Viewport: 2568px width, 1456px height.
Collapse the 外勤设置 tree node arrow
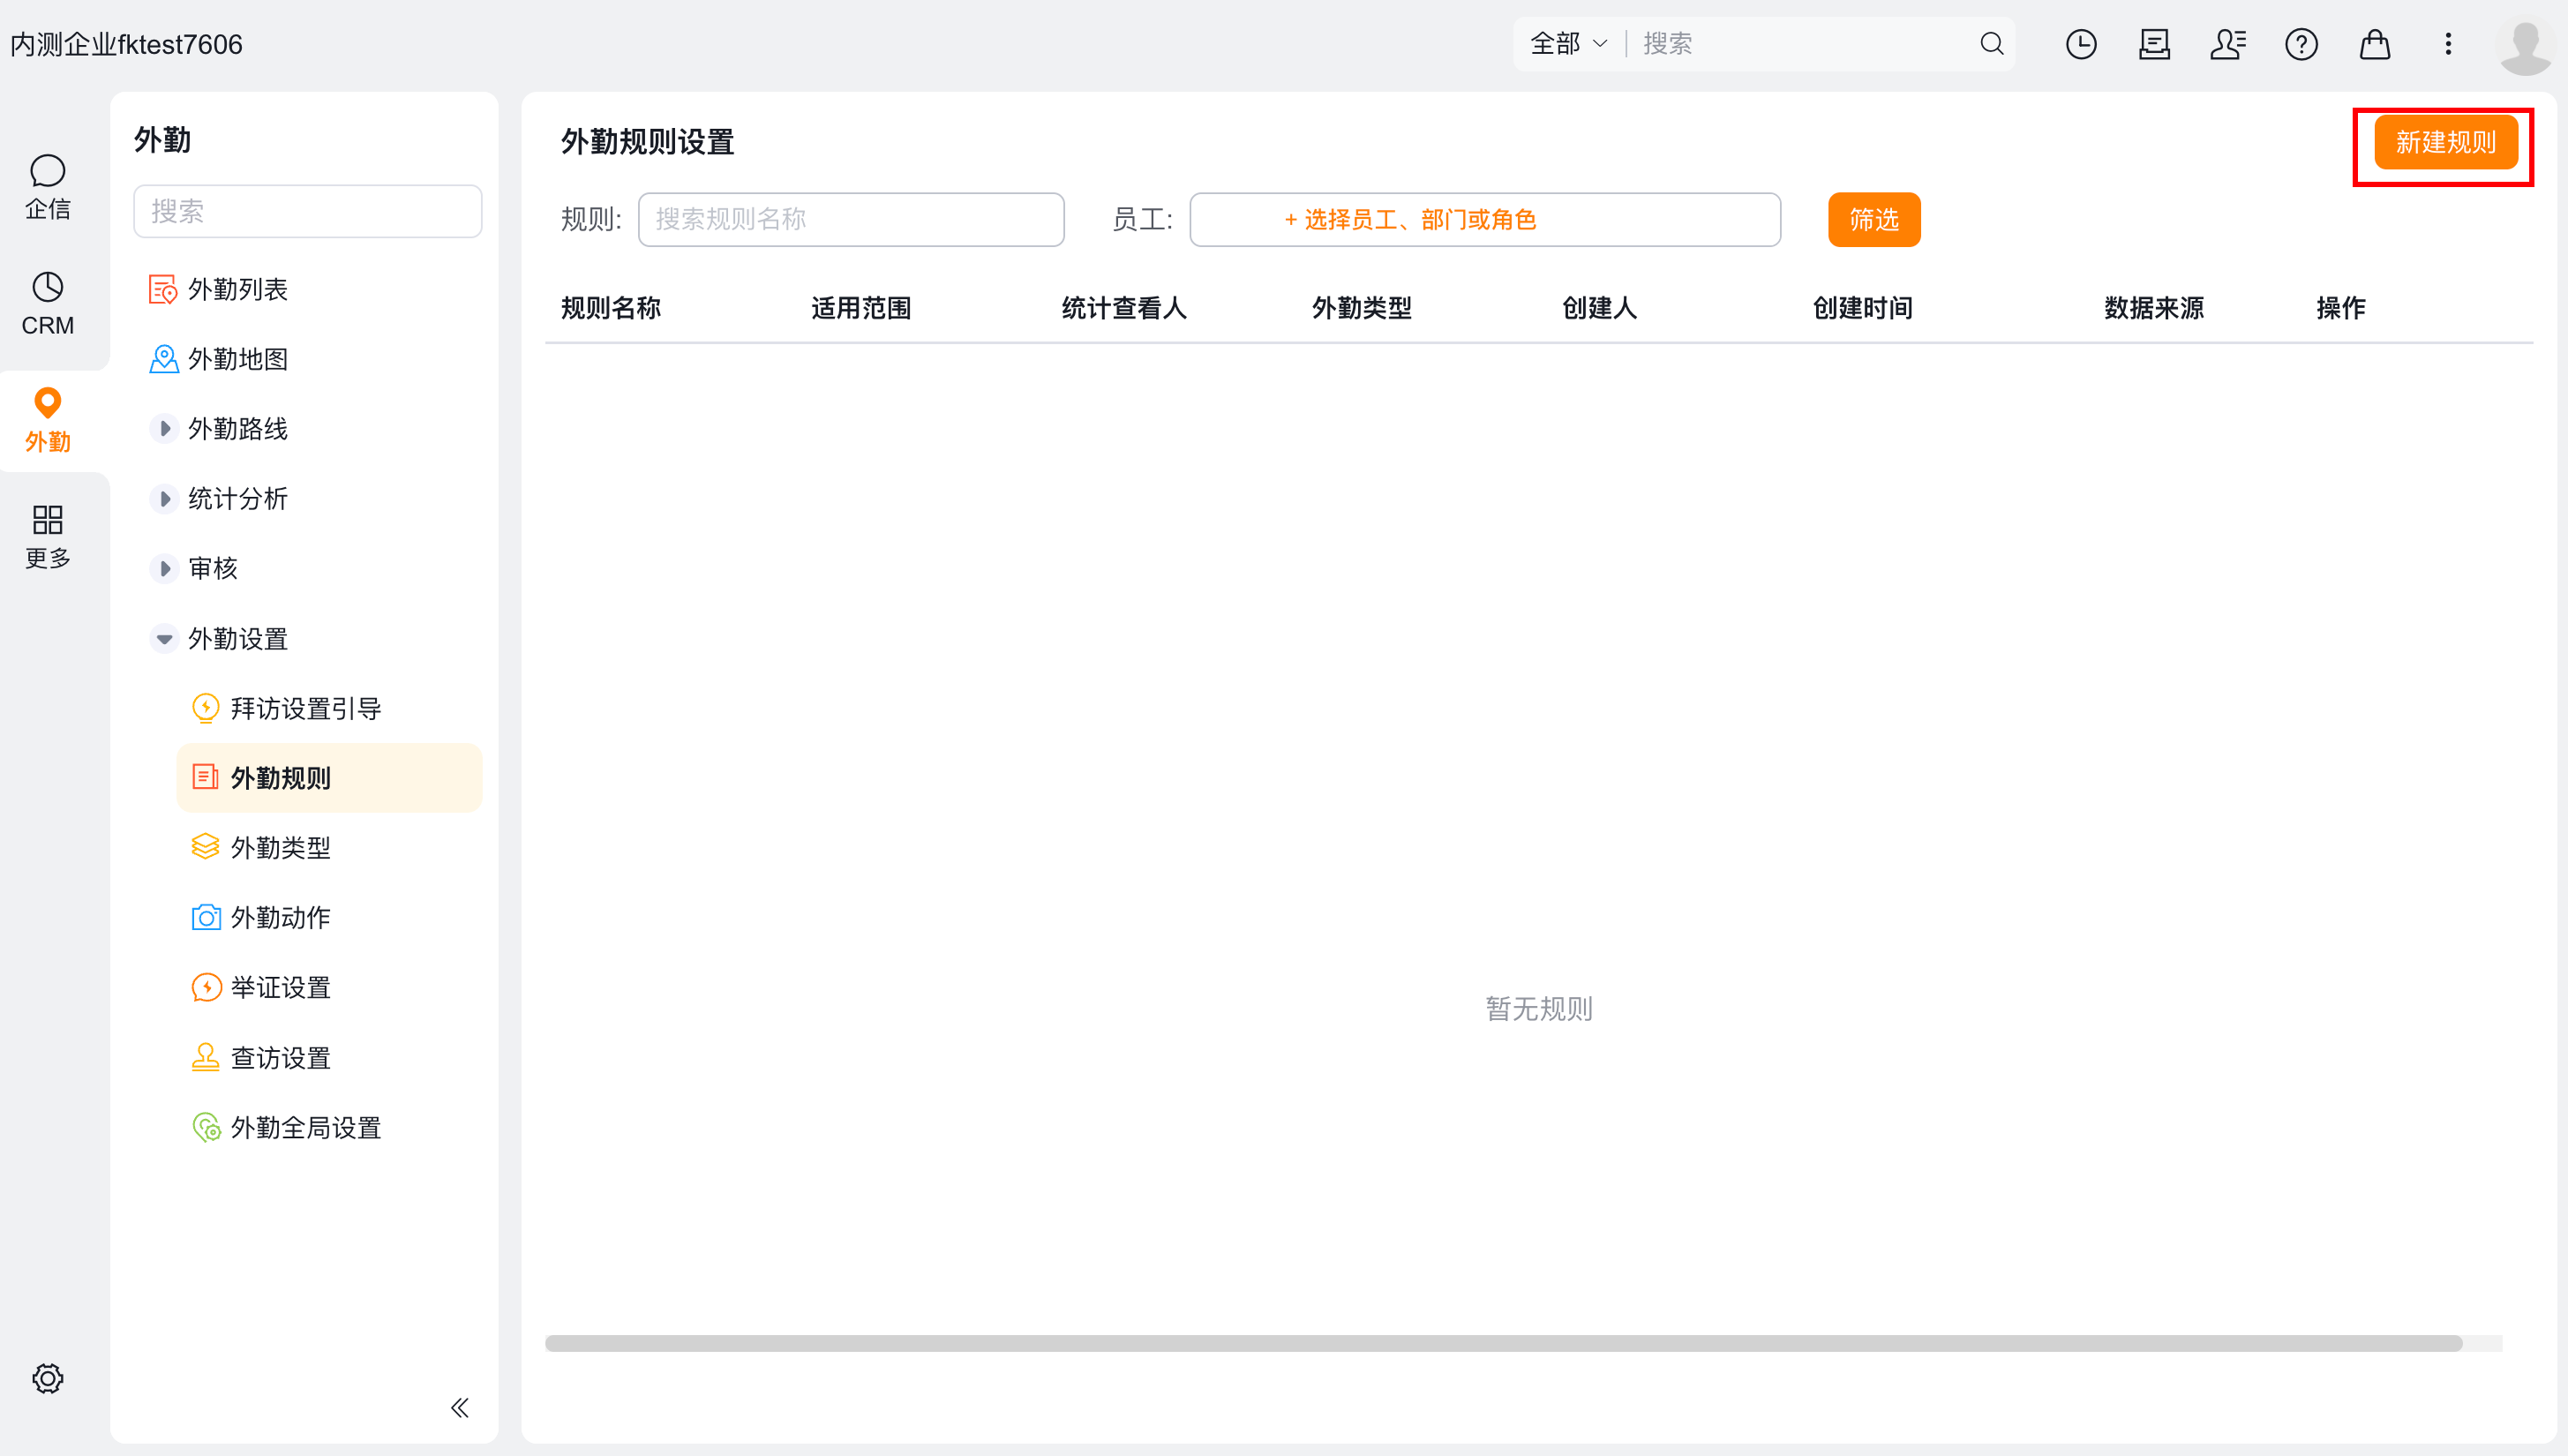tap(164, 638)
